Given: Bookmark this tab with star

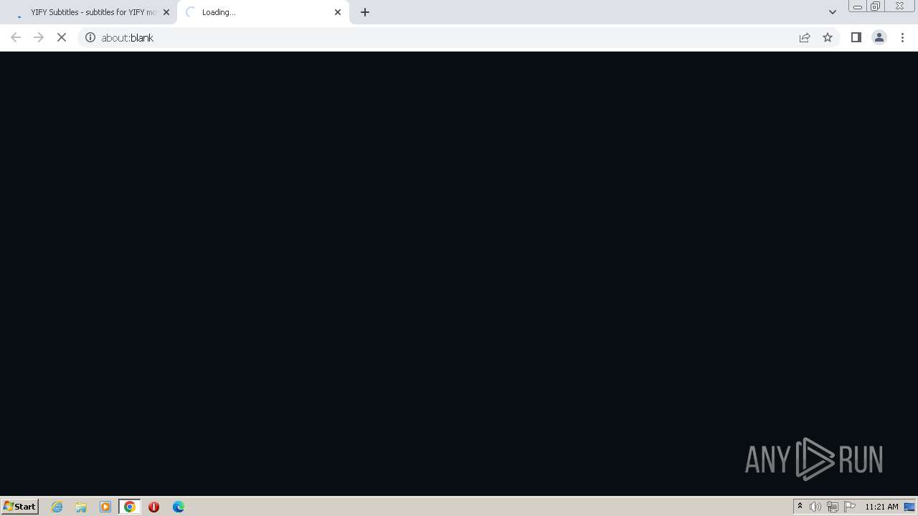Looking at the screenshot, I should coord(828,37).
